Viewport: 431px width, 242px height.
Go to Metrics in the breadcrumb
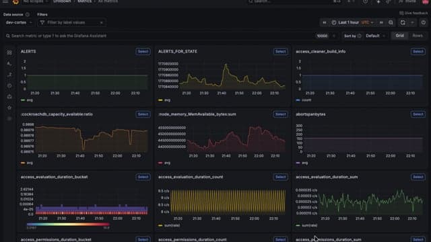click(x=84, y=1)
